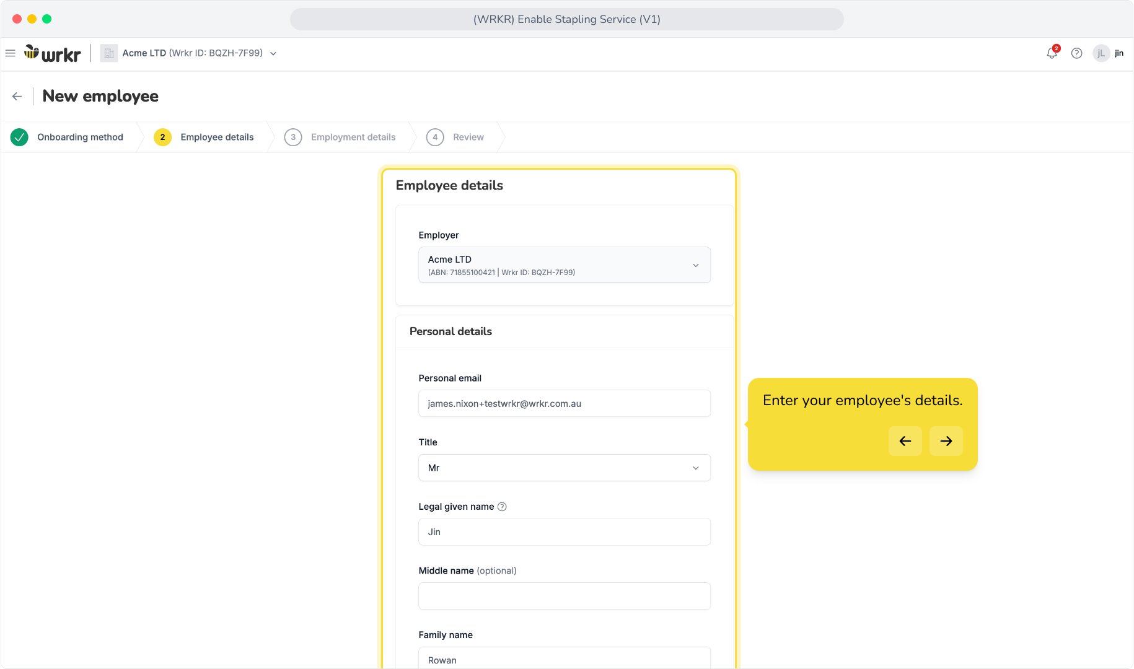
Task: Click the JL user avatar
Action: (1101, 53)
